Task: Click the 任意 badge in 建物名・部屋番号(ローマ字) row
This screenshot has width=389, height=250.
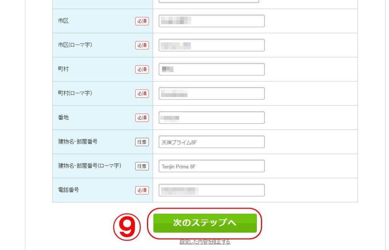Action: coord(142,166)
